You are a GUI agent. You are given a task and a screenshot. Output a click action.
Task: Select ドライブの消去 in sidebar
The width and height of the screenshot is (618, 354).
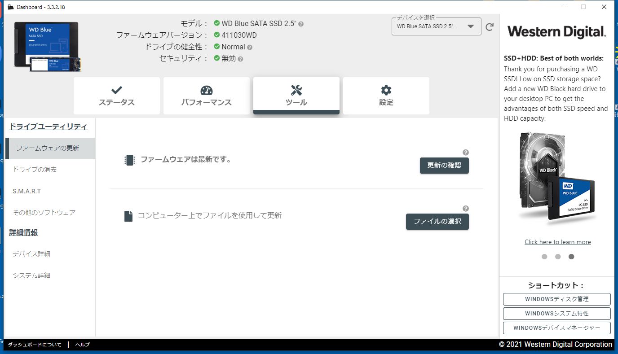coord(50,170)
